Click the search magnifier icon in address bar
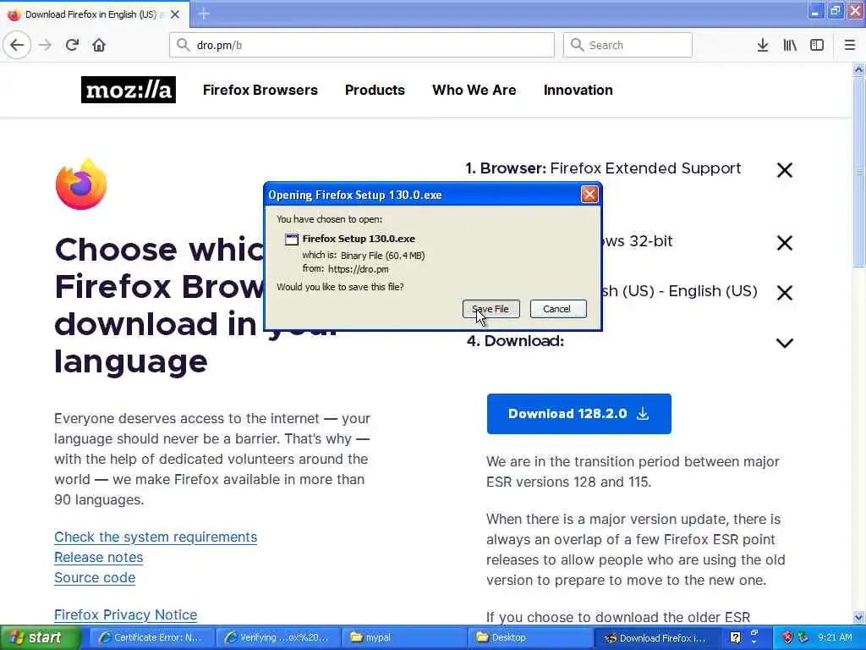866x650 pixels. point(183,45)
